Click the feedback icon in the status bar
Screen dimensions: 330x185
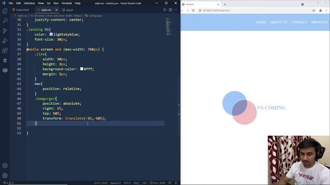pyautogui.click(x=170, y=183)
